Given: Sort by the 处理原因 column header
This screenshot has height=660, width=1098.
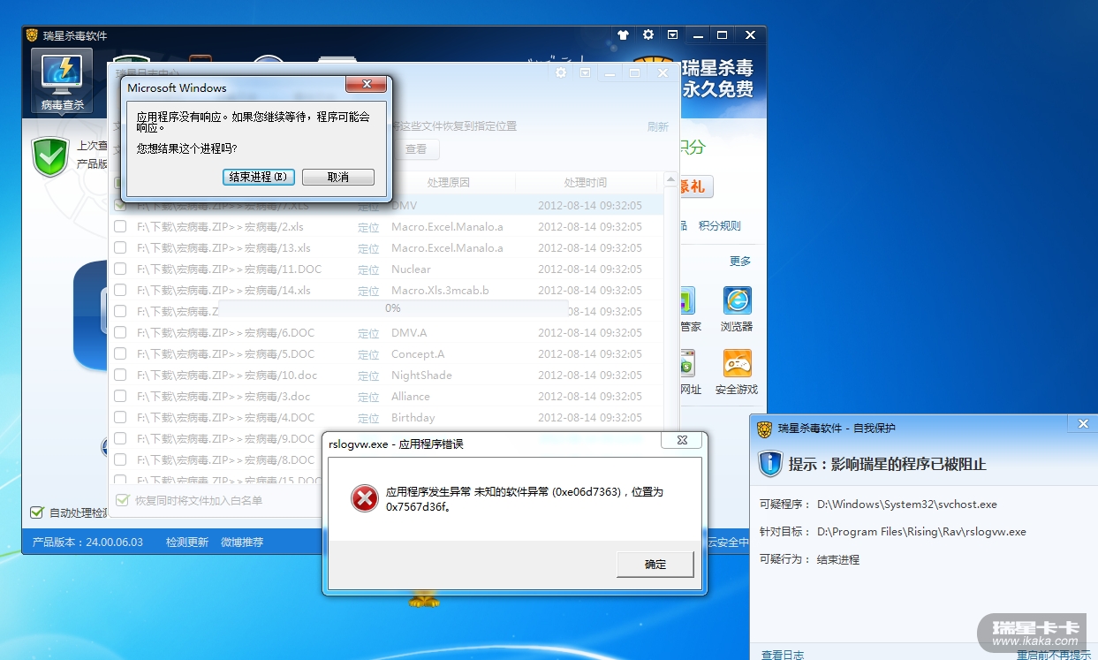Looking at the screenshot, I should (449, 182).
